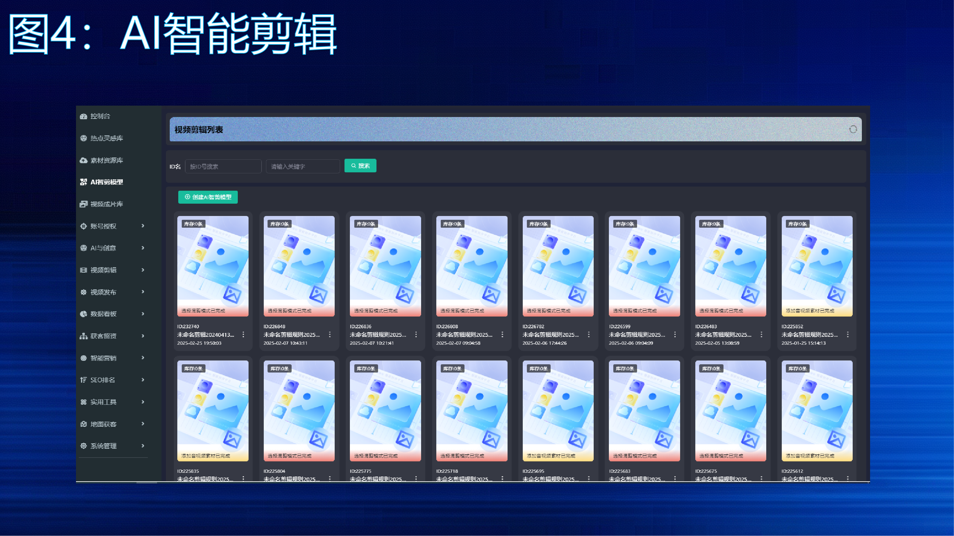Open the 控制台 dashboard icon
Screen dimensions: 954x536
pyautogui.click(x=83, y=116)
